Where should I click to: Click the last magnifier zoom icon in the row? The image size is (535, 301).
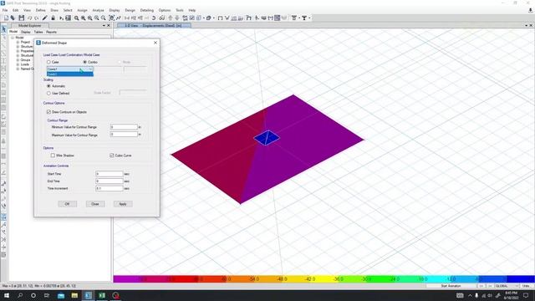pyautogui.click(x=104, y=18)
